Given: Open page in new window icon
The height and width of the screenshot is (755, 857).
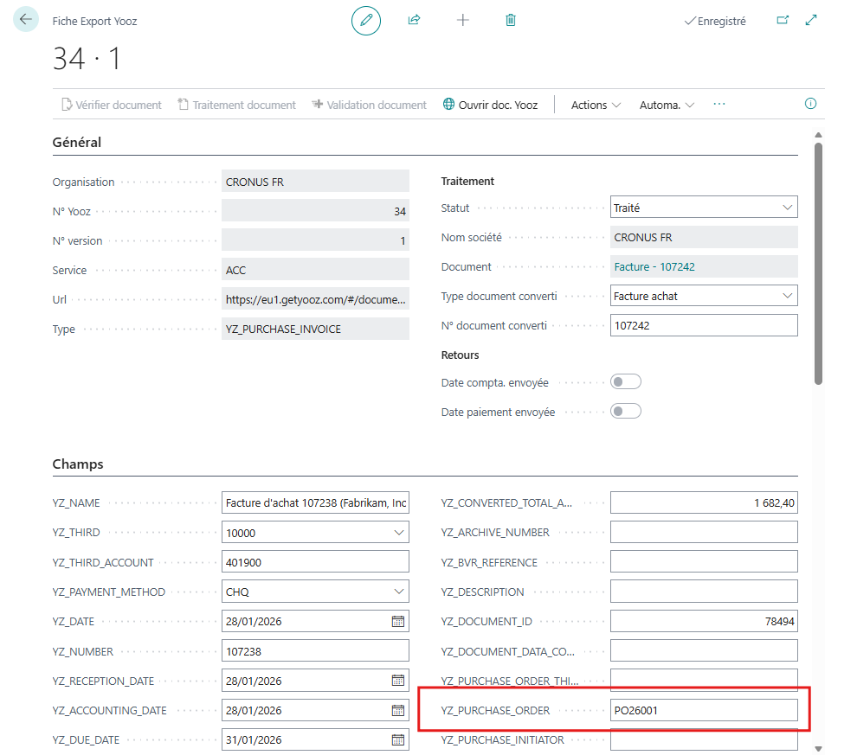Looking at the screenshot, I should pyautogui.click(x=783, y=20).
